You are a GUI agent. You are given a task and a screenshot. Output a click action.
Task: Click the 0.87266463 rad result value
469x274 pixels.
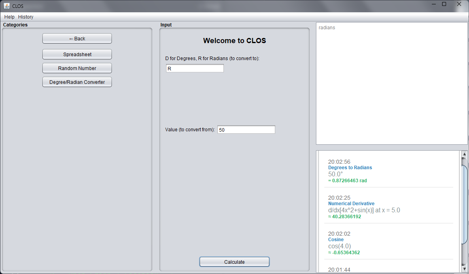click(349, 181)
